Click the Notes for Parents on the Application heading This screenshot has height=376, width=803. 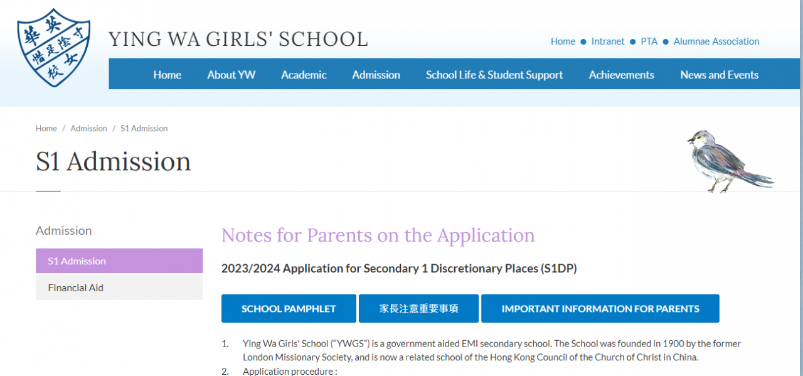point(378,235)
